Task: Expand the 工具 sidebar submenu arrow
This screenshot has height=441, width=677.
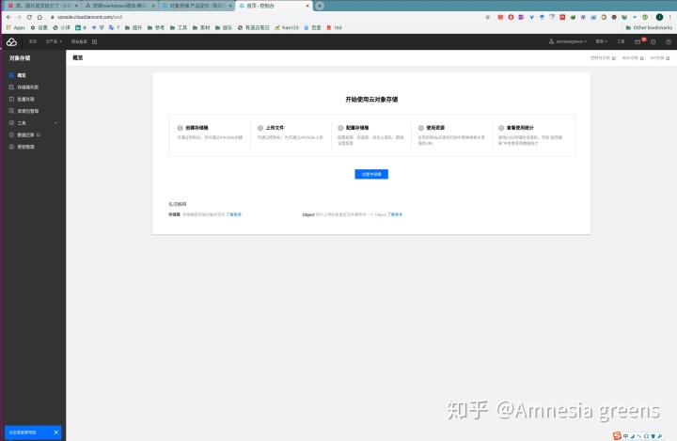Action: (x=55, y=123)
